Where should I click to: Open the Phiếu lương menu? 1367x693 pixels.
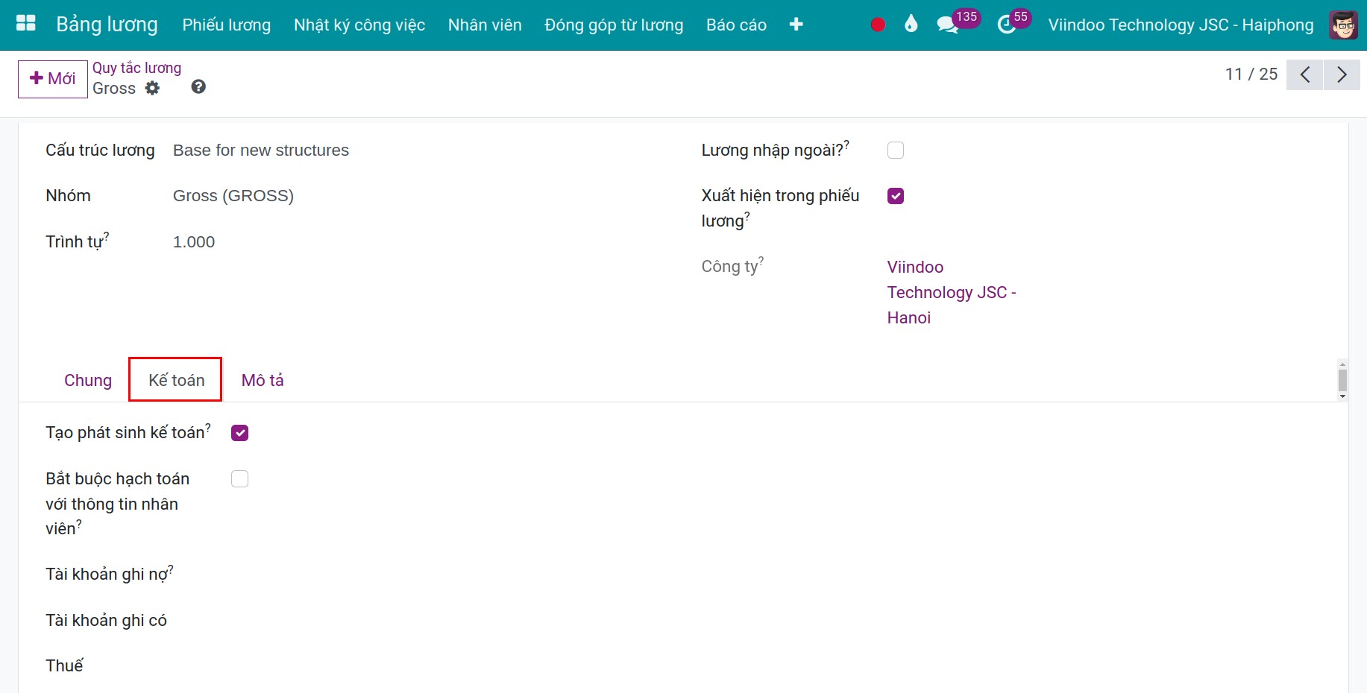227,25
